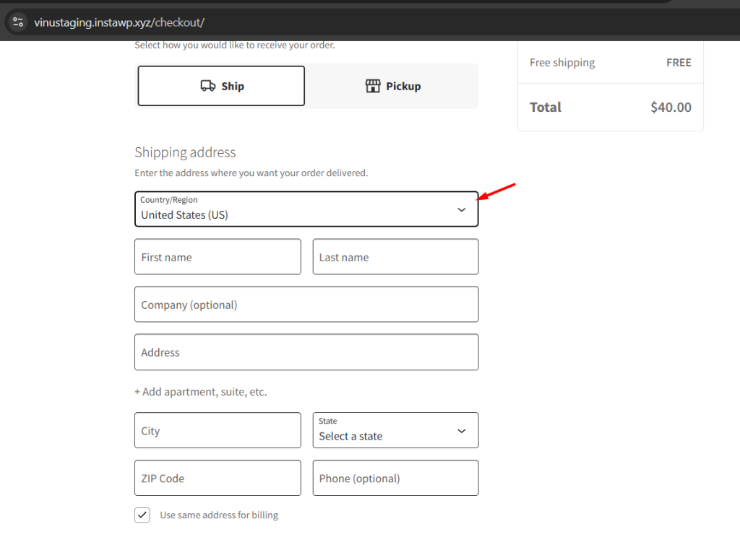Click Add apartment, suite, etc. link

pyautogui.click(x=199, y=391)
